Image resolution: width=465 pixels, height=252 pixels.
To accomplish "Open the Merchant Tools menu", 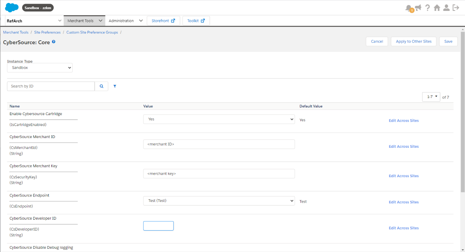I will pyautogui.click(x=84, y=21).
